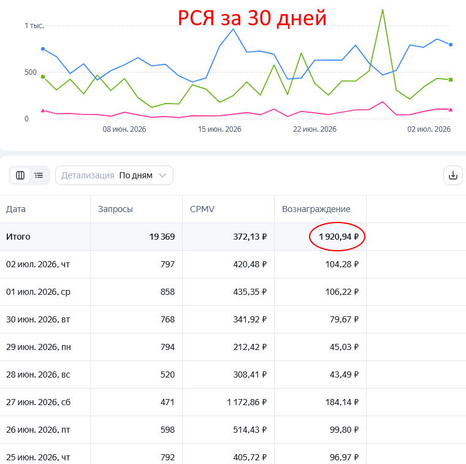Sort by CPMV column header
The height and width of the screenshot is (464, 466).
[202, 209]
